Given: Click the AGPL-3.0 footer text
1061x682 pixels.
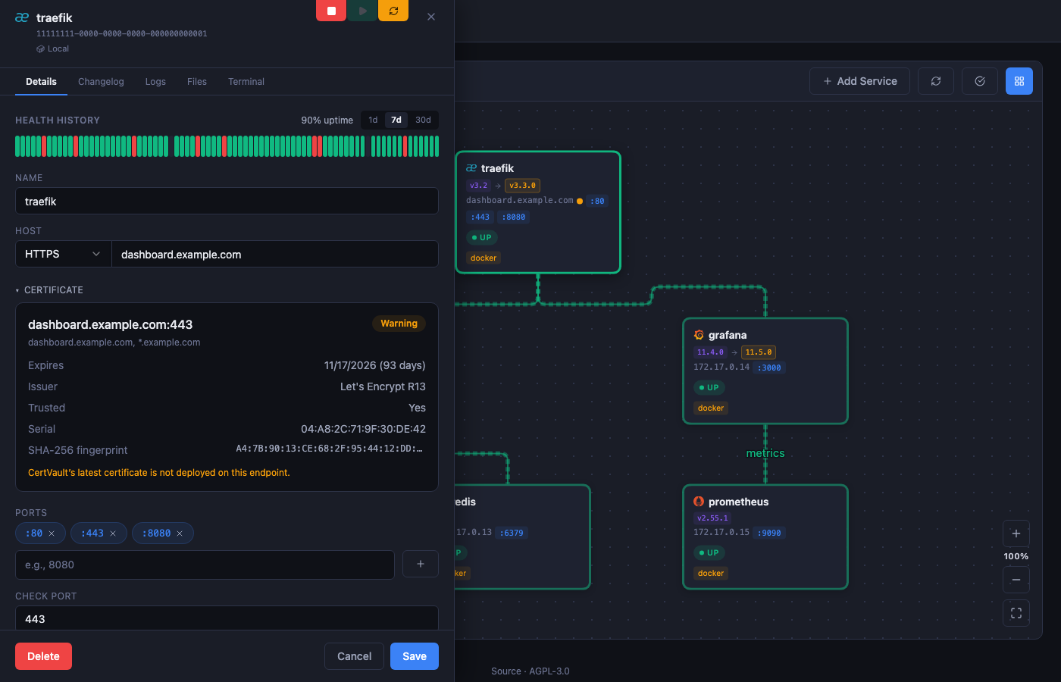Looking at the screenshot, I should click(549, 671).
